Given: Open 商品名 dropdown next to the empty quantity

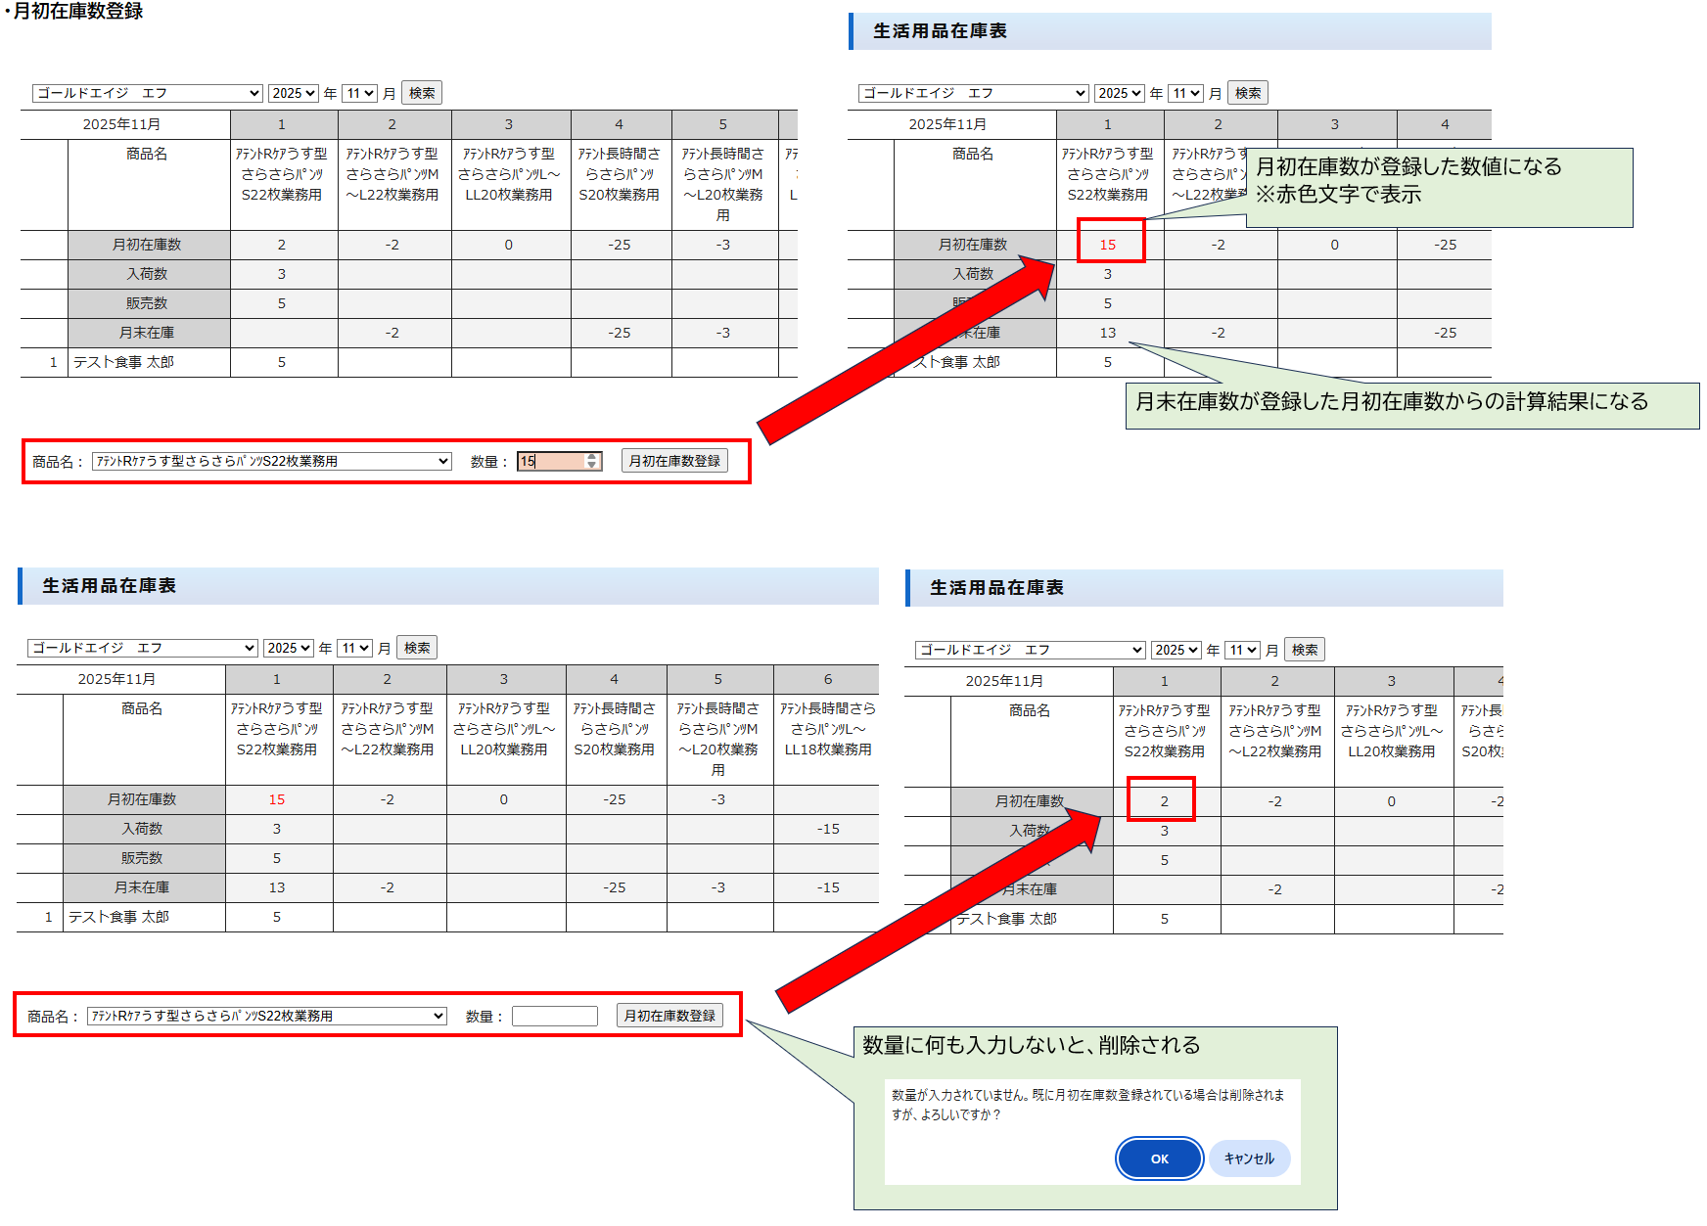Looking at the screenshot, I should 266,1016.
